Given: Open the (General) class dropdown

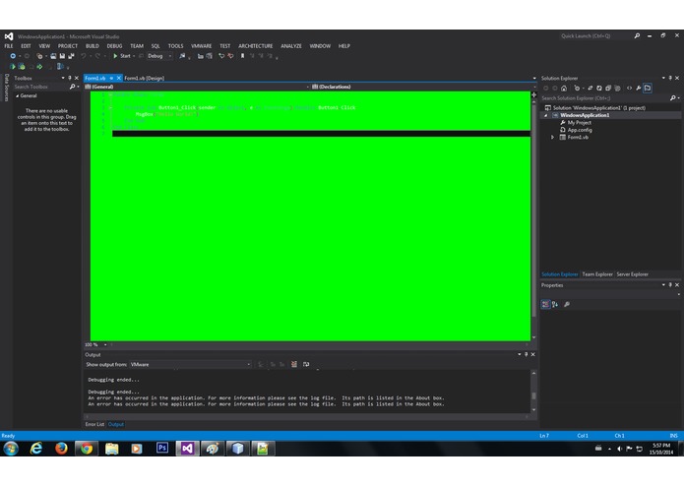Looking at the screenshot, I should pos(197,87).
